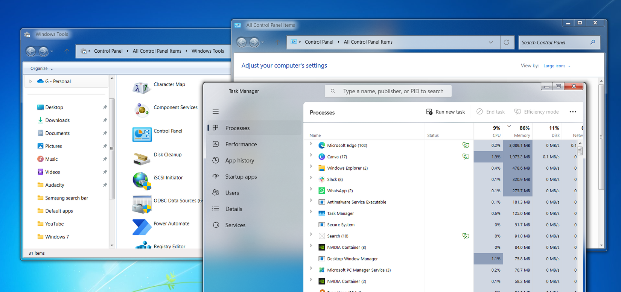This screenshot has height=292, width=621.
Task: Select the WhatsApp process icon
Action: tap(322, 191)
